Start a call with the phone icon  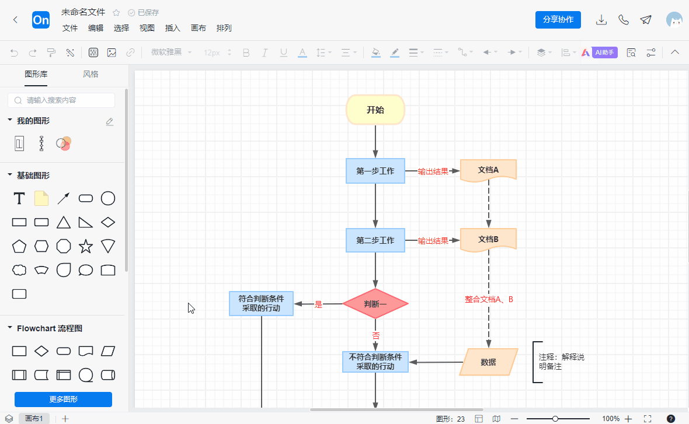[x=624, y=20]
